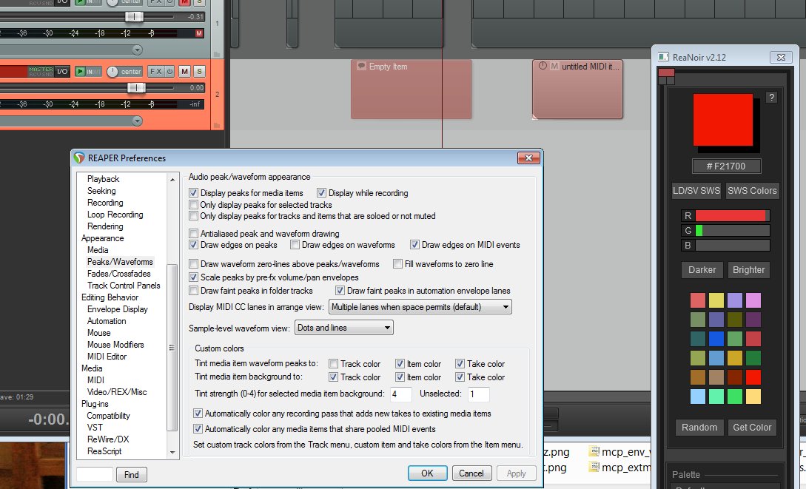The width and height of the screenshot is (806, 489).
Task: Toggle Display while recording checkbox
Action: [x=321, y=193]
